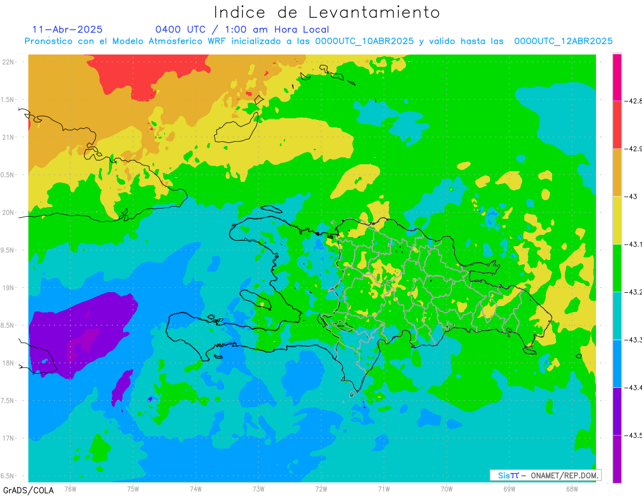Select the date text '11-Abr-2025'
Screen dimensions: 642x496
(x=67, y=29)
